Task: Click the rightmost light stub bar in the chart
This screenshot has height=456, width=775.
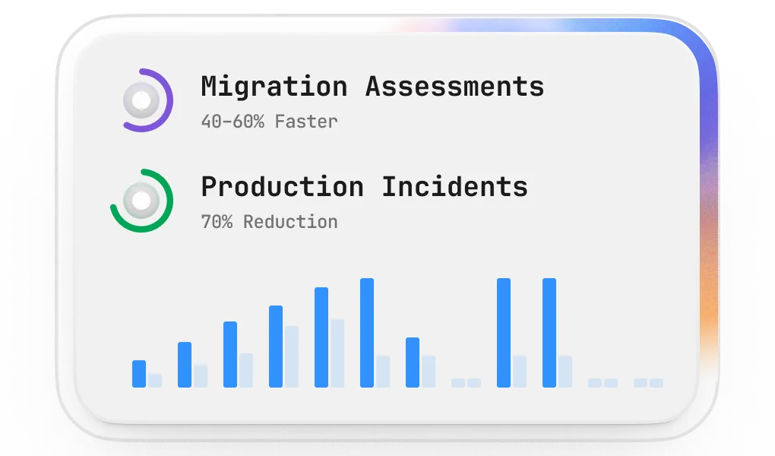Action: tap(656, 383)
